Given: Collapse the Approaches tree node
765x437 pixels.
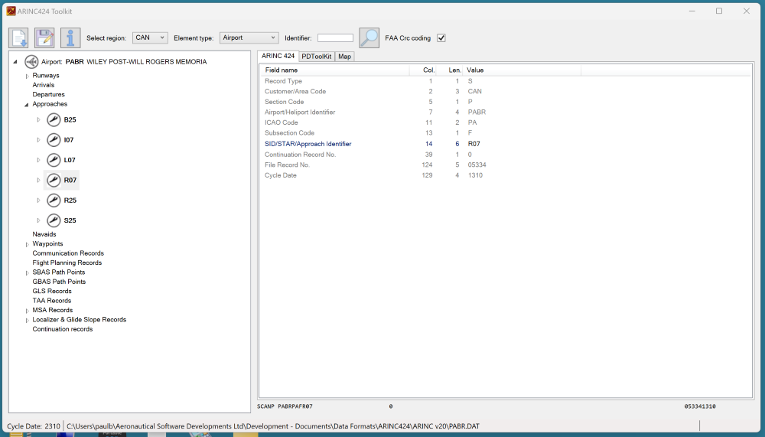Looking at the screenshot, I should point(27,105).
